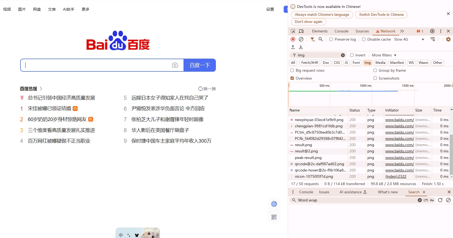Click Switch DevTools to Chinese button
Image resolution: width=453 pixels, height=238 pixels.
[x=381, y=15]
